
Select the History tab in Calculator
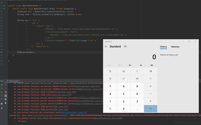[x=163, y=47]
